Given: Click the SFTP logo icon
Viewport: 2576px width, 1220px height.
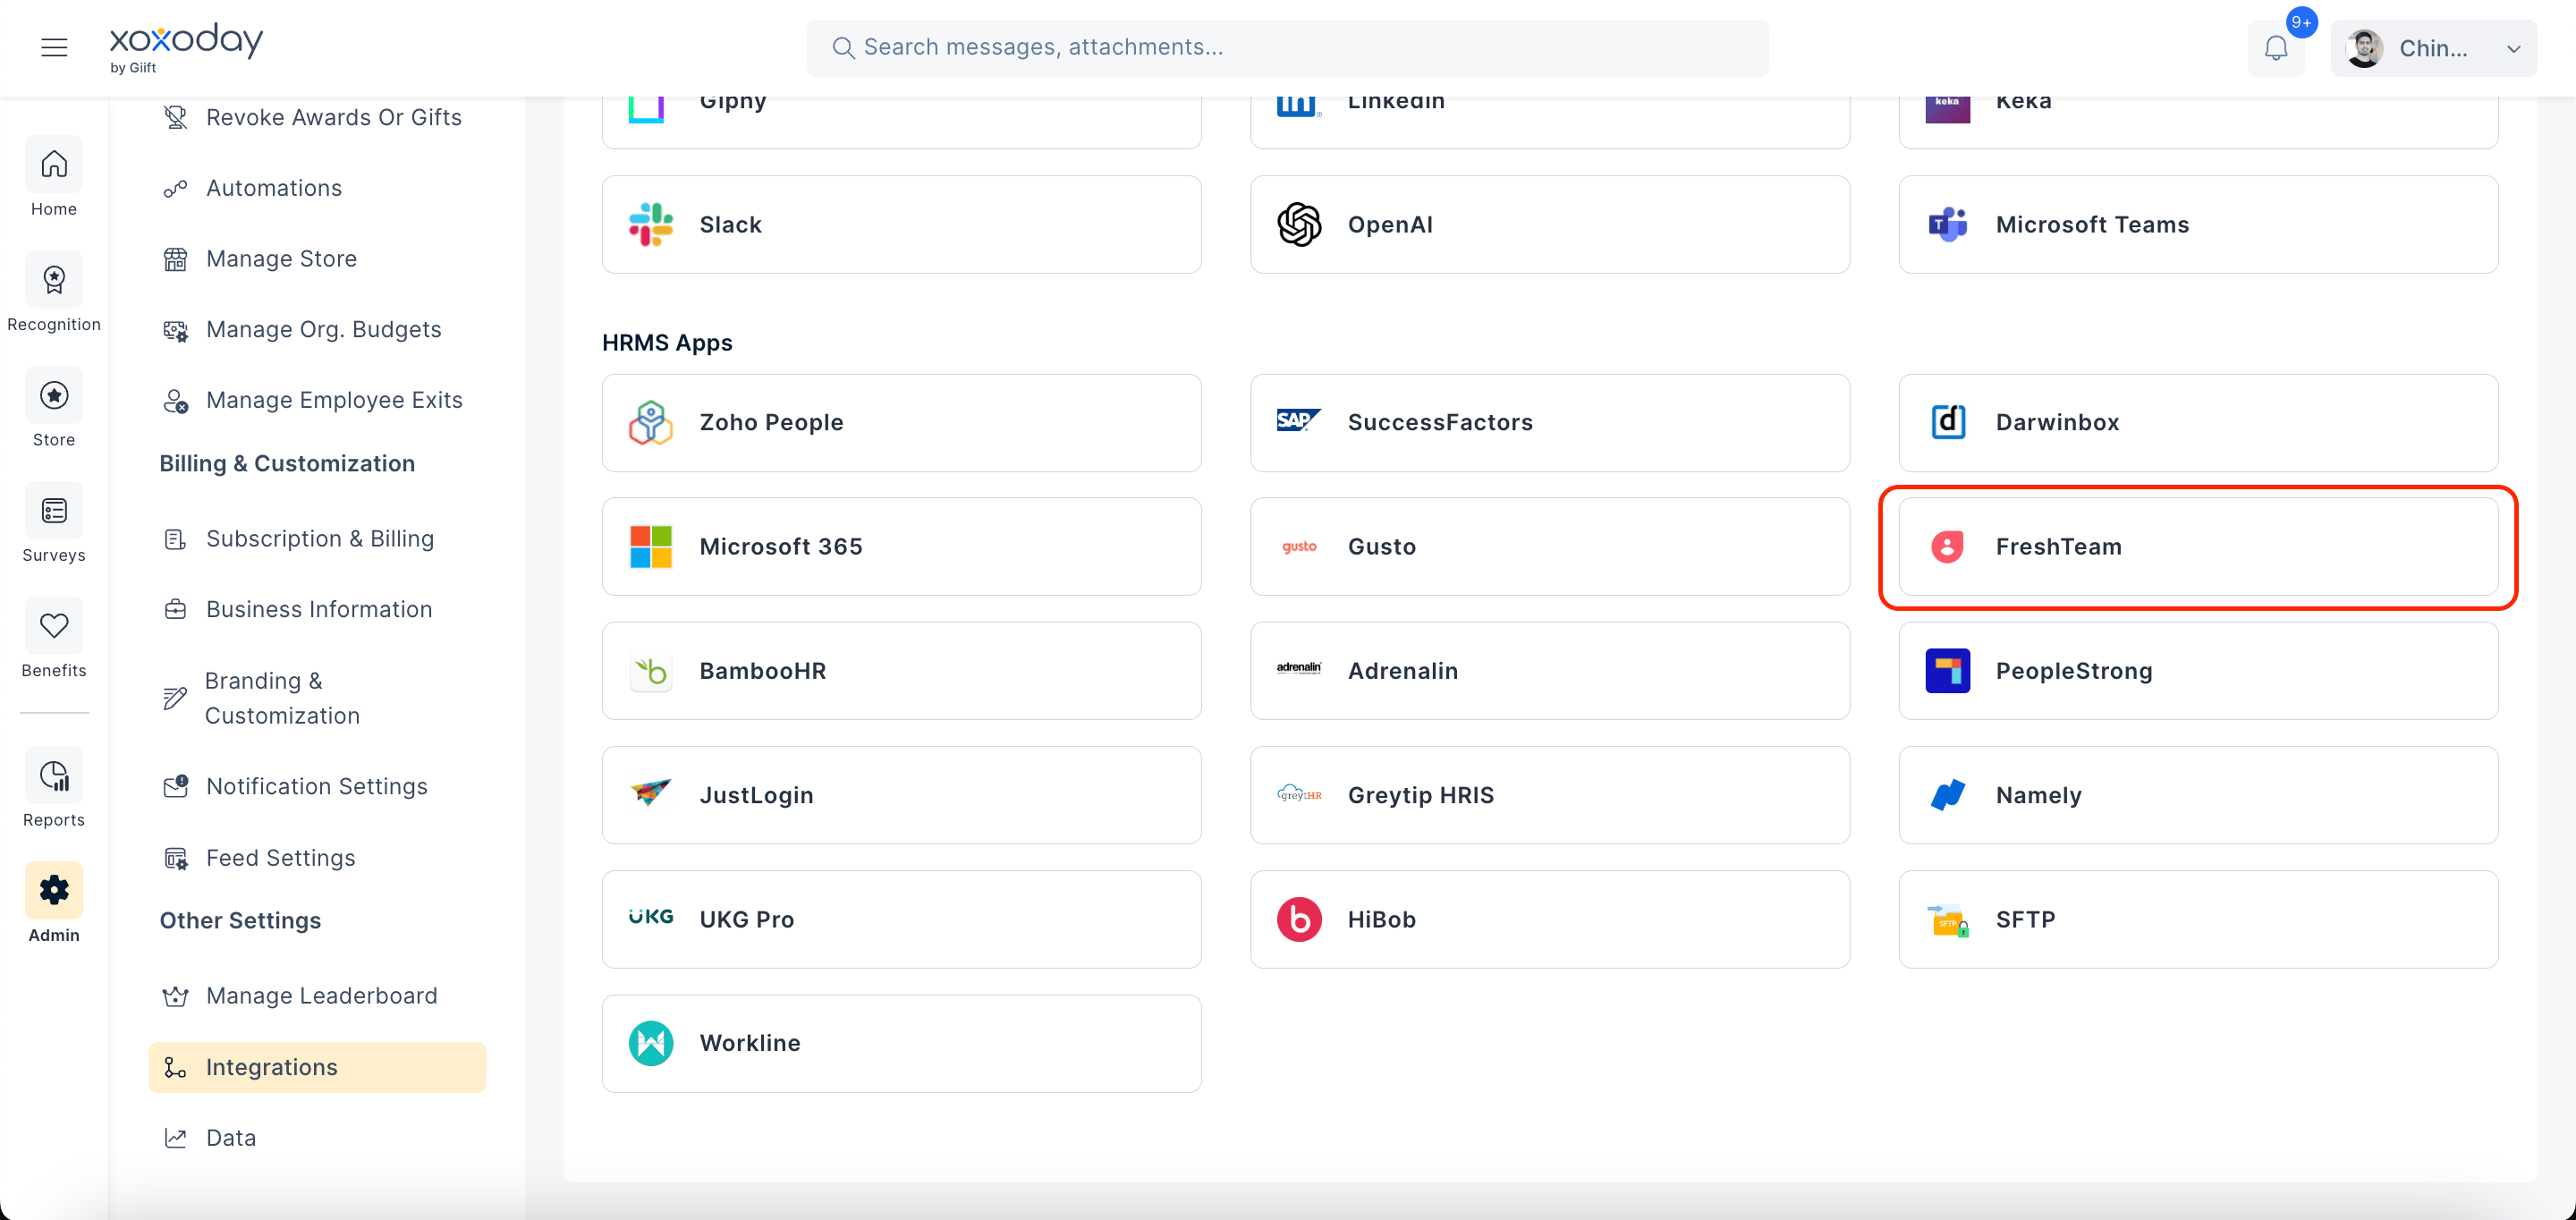Looking at the screenshot, I should coord(1947,920).
